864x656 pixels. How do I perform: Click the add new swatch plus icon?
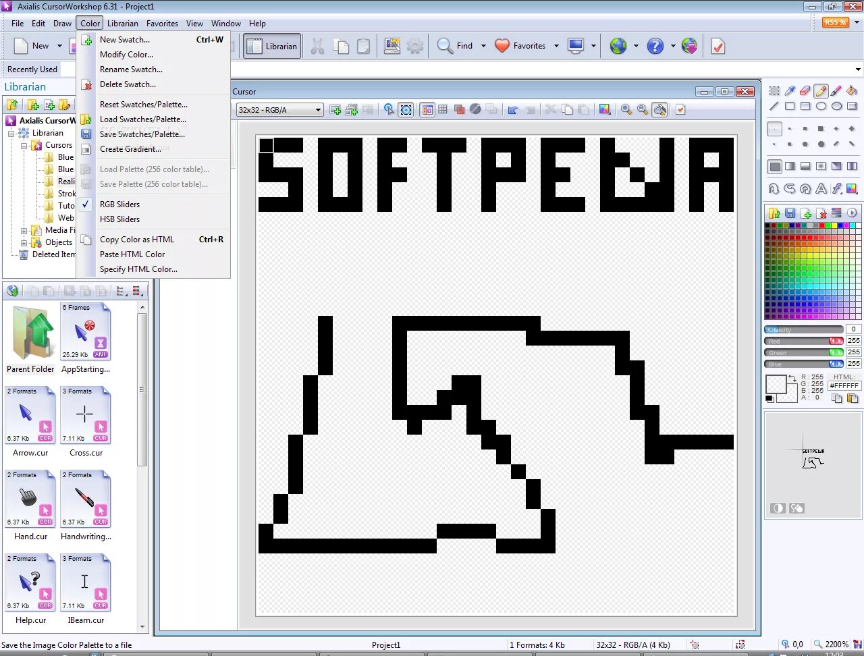[x=805, y=213]
